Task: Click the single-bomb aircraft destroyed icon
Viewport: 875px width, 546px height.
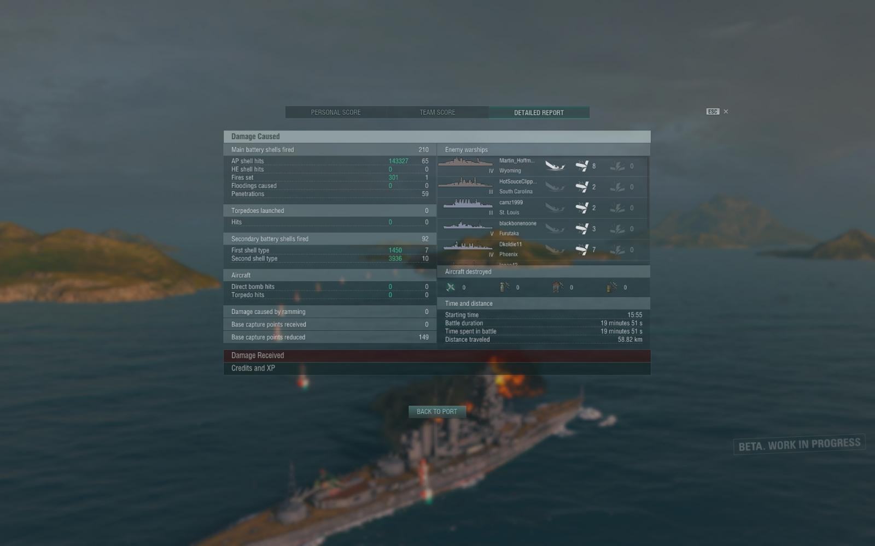Action: (504, 287)
